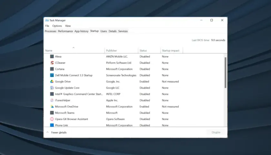Click the Dell Mobile Connect icon
The height and width of the screenshot is (155, 271).
tap(52, 75)
